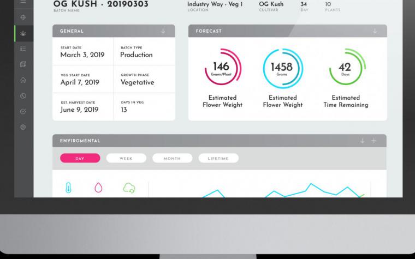The width and height of the screenshot is (415, 259).
Task: Click the Forecast panel header
Action: pos(287,31)
